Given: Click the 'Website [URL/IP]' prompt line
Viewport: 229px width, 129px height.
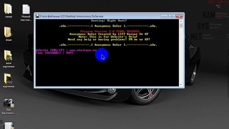Looking at the screenshot, I should point(66,50).
